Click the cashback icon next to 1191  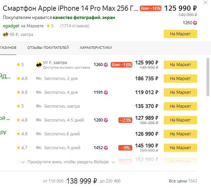tap(106, 92)
